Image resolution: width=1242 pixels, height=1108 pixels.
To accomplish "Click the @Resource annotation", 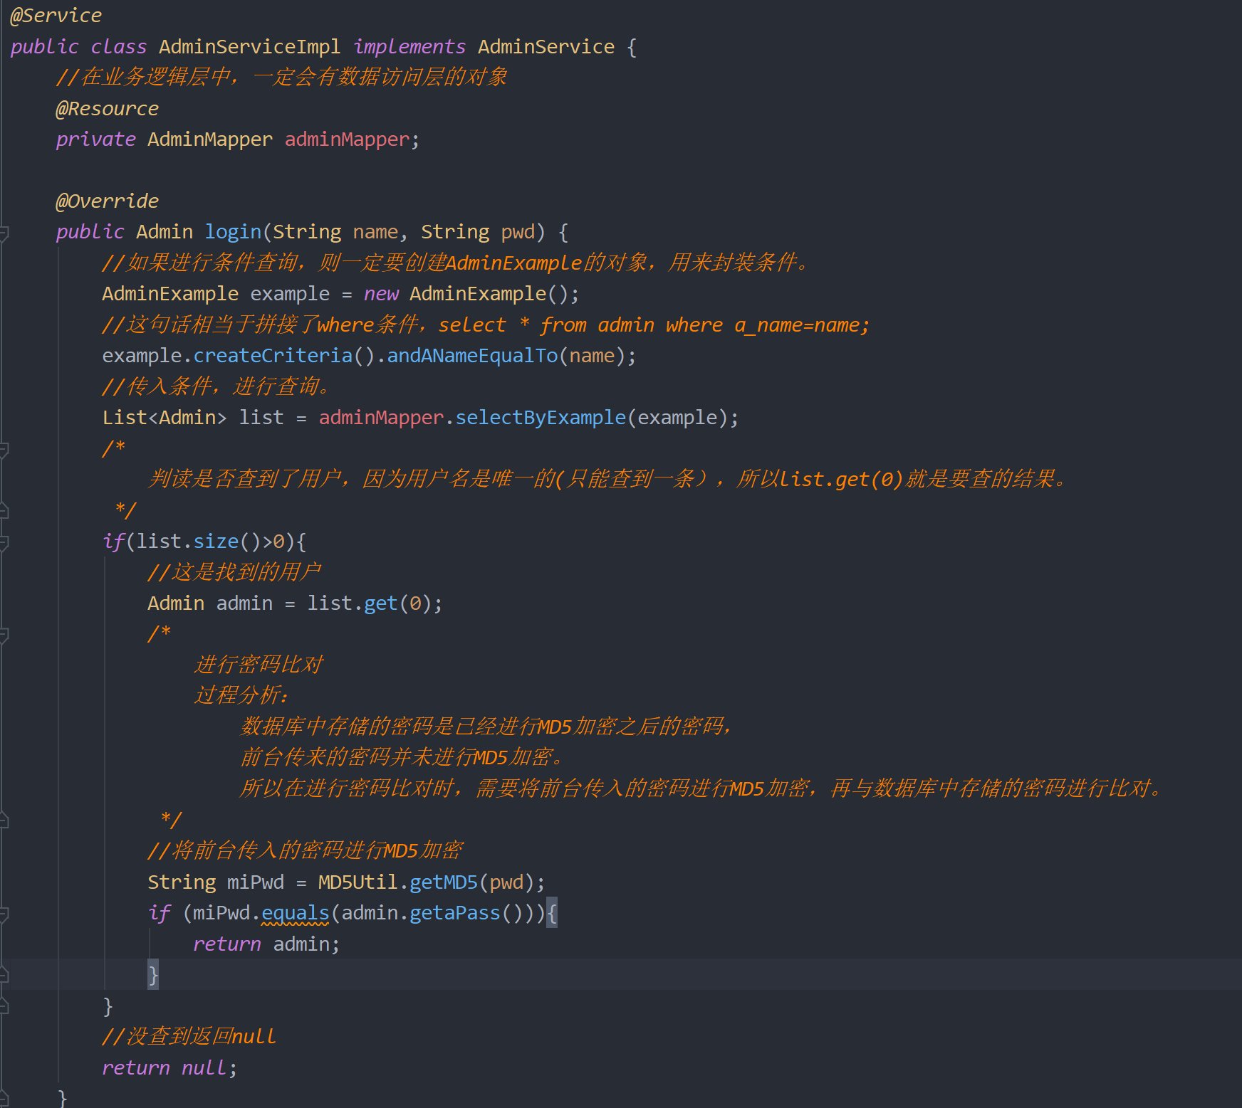I will (x=108, y=109).
